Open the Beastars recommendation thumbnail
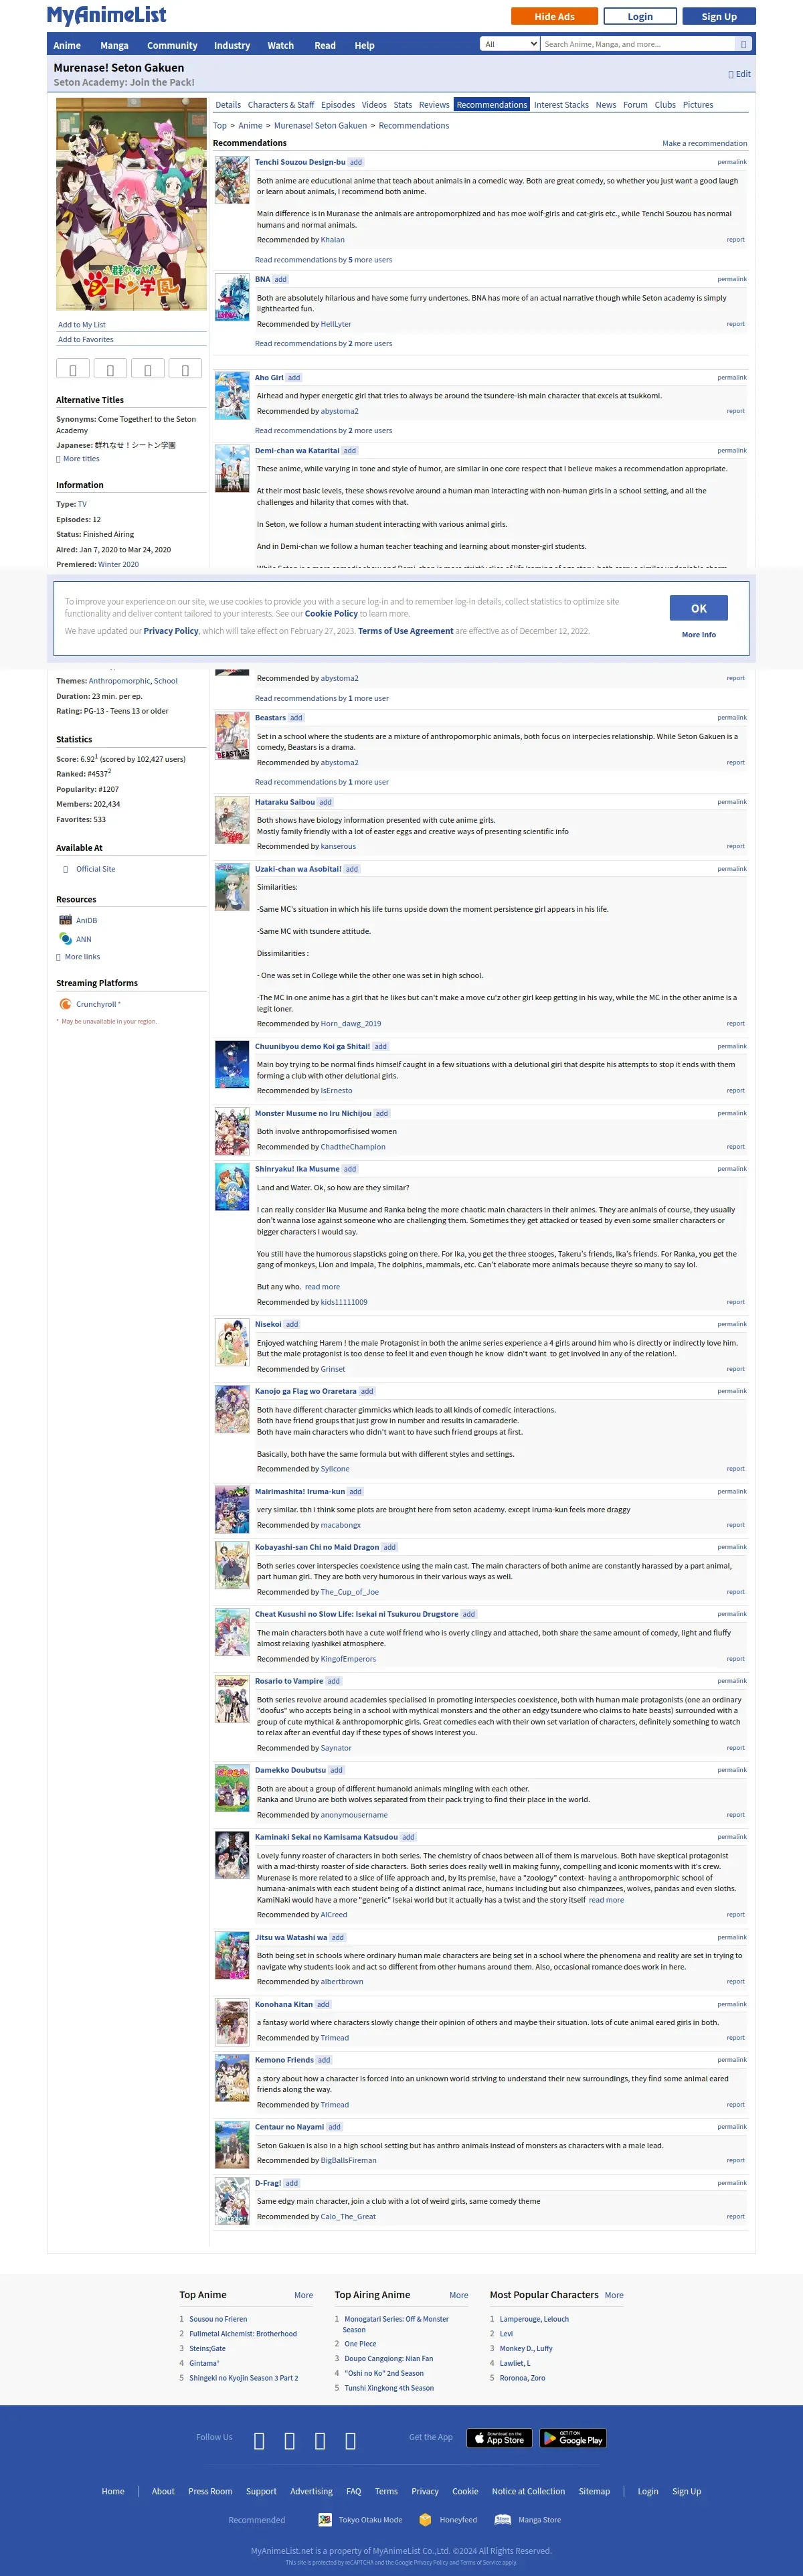 coord(232,736)
